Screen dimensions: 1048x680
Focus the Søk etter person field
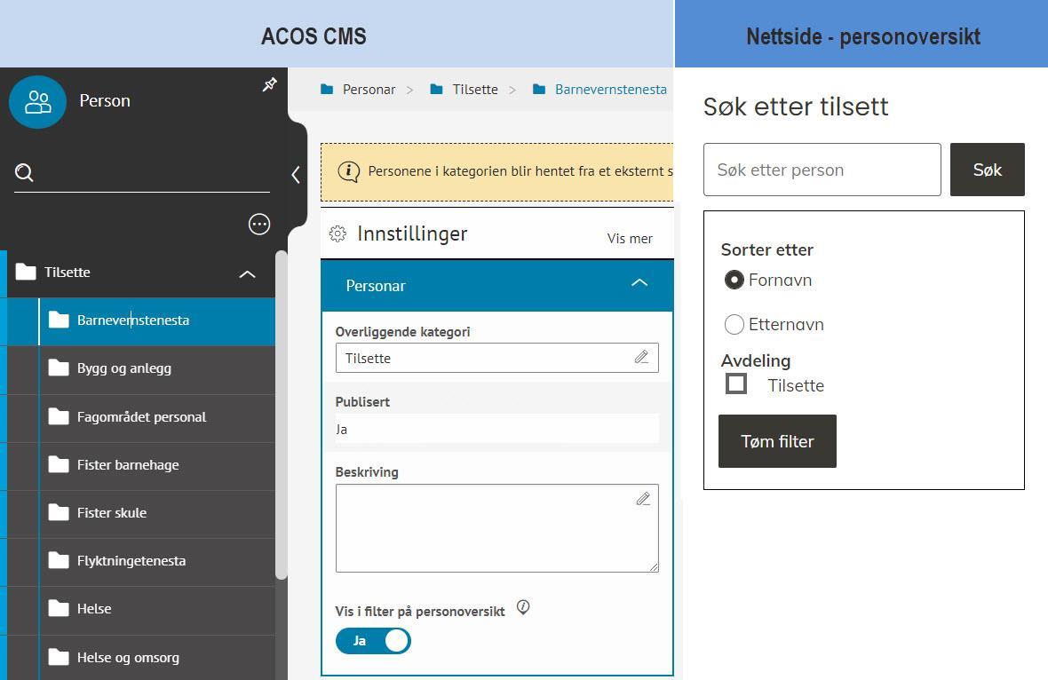822,170
